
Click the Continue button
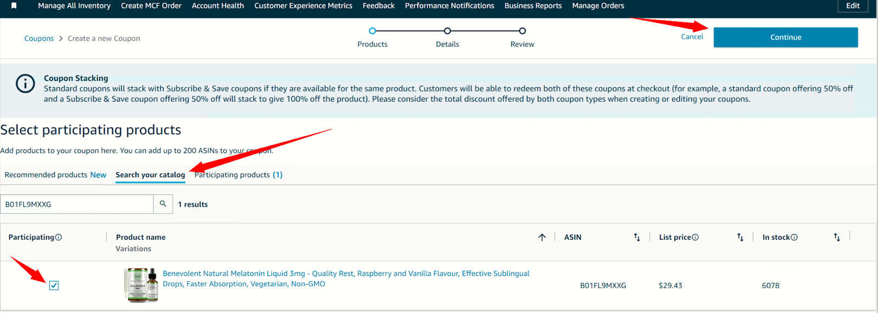coord(786,37)
